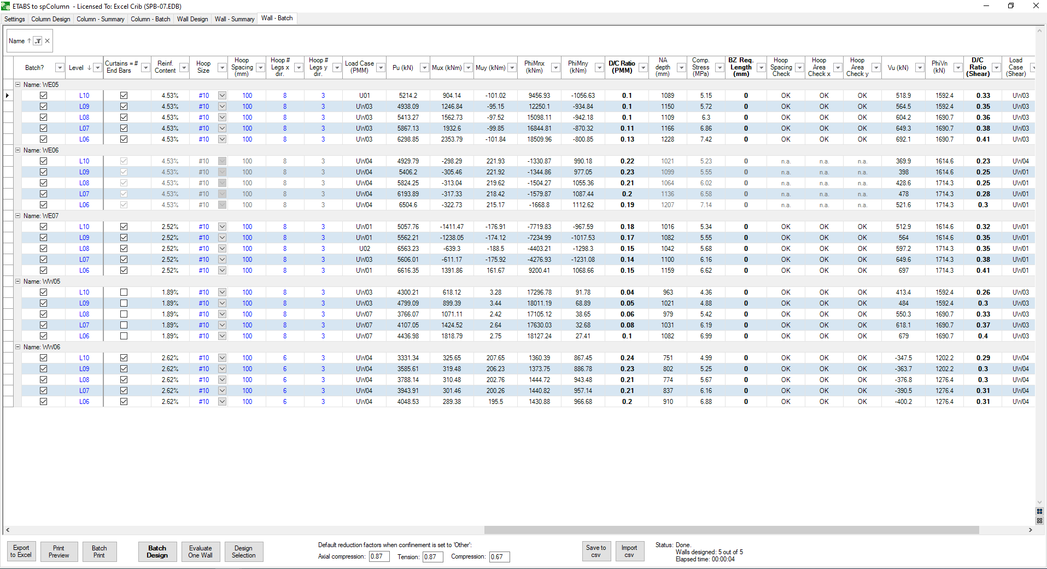The width and height of the screenshot is (1047, 569).
Task: Click the blue-filled grid icon at bottom right
Action: point(1039,512)
